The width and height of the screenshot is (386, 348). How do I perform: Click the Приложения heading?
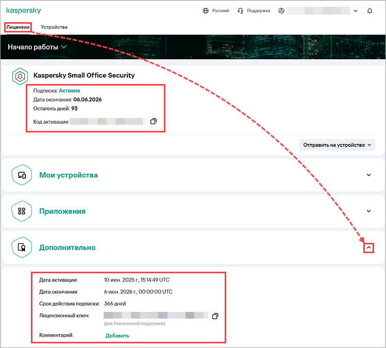(x=62, y=211)
